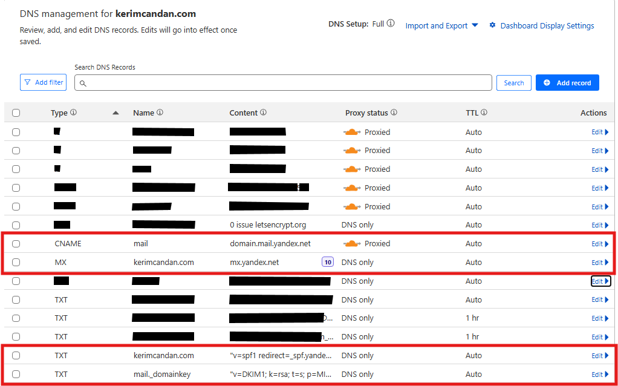Screen dimensions: 618x386
Task: Click the info icon beside Proxy status header
Action: point(394,113)
